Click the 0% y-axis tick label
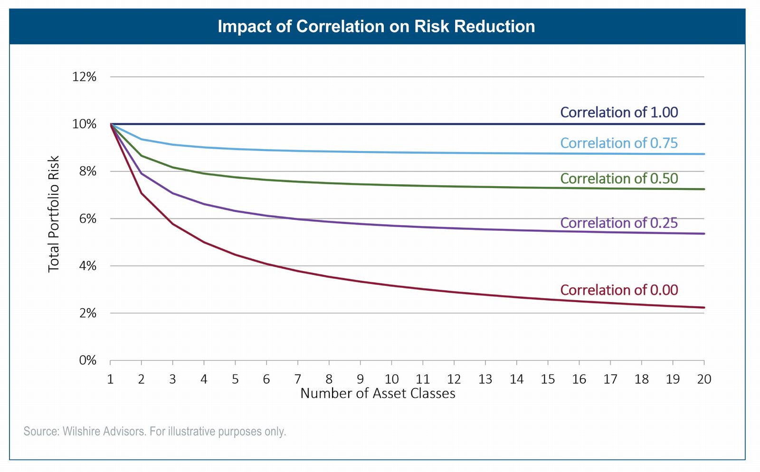760x472 pixels. (x=87, y=360)
